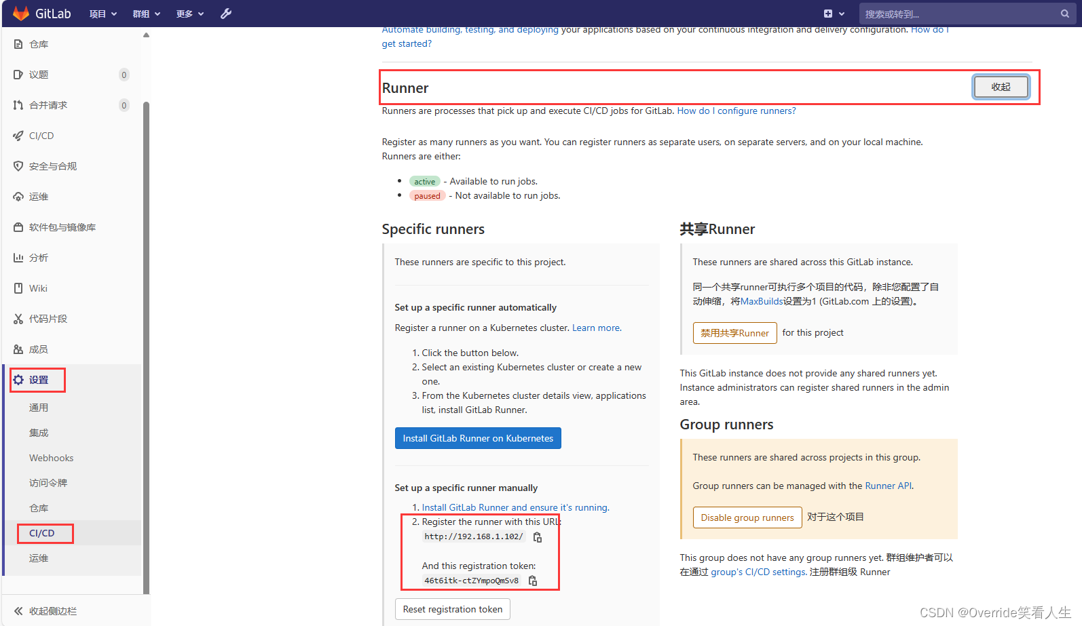This screenshot has width=1082, height=626.
Task: Click the 分析 chart icon
Action: [x=18, y=258]
